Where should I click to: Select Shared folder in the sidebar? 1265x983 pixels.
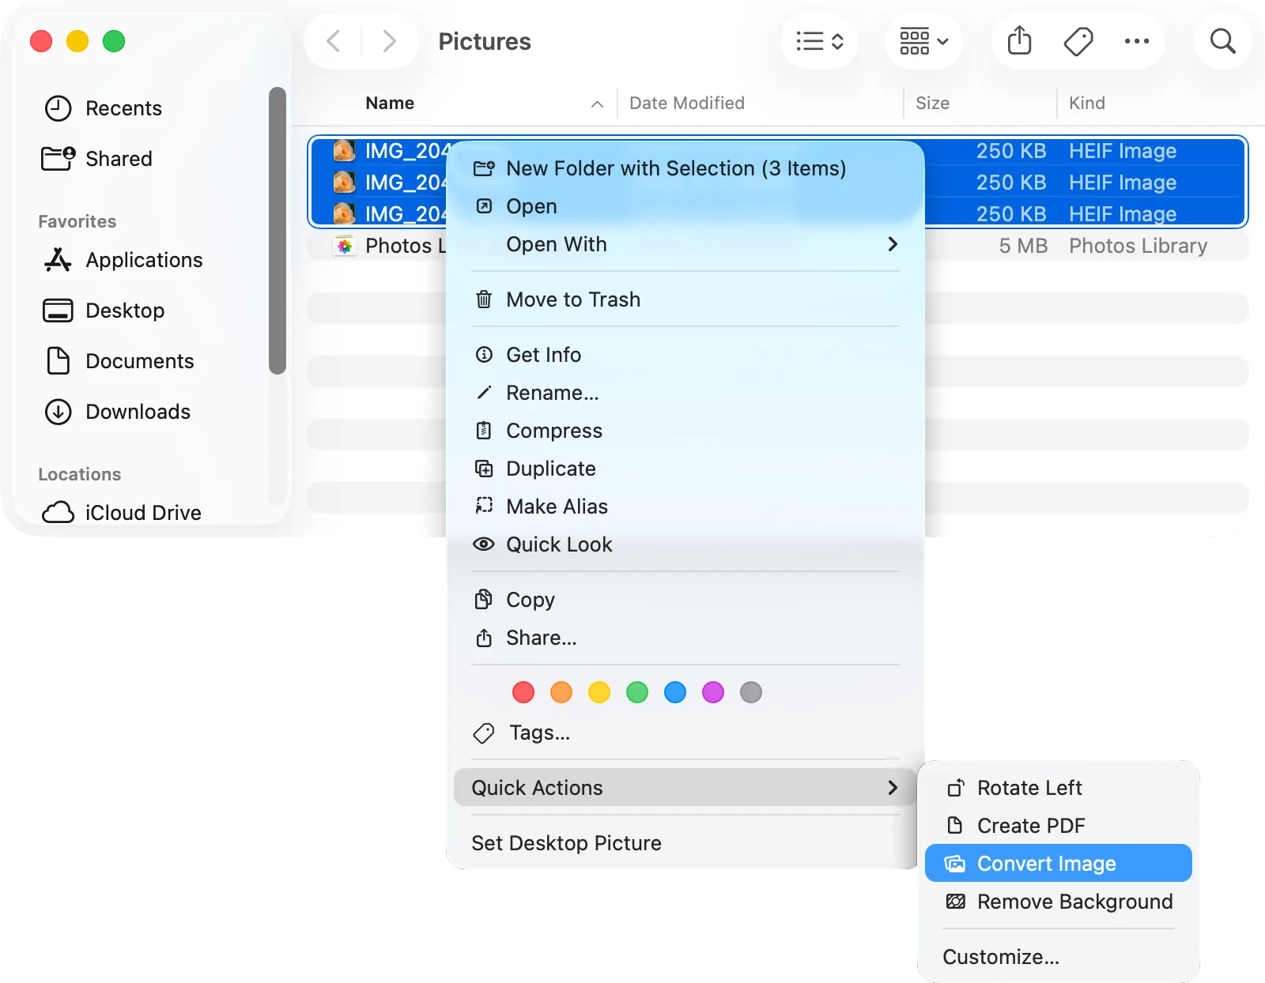[98, 159]
